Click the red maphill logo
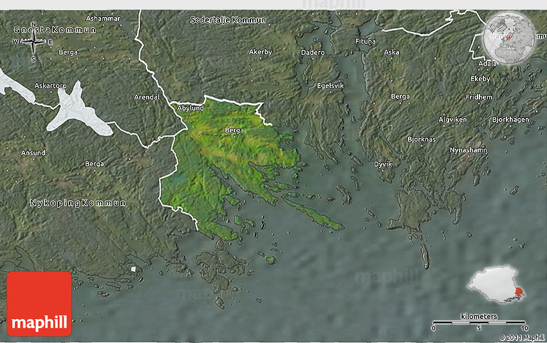 [39, 303]
